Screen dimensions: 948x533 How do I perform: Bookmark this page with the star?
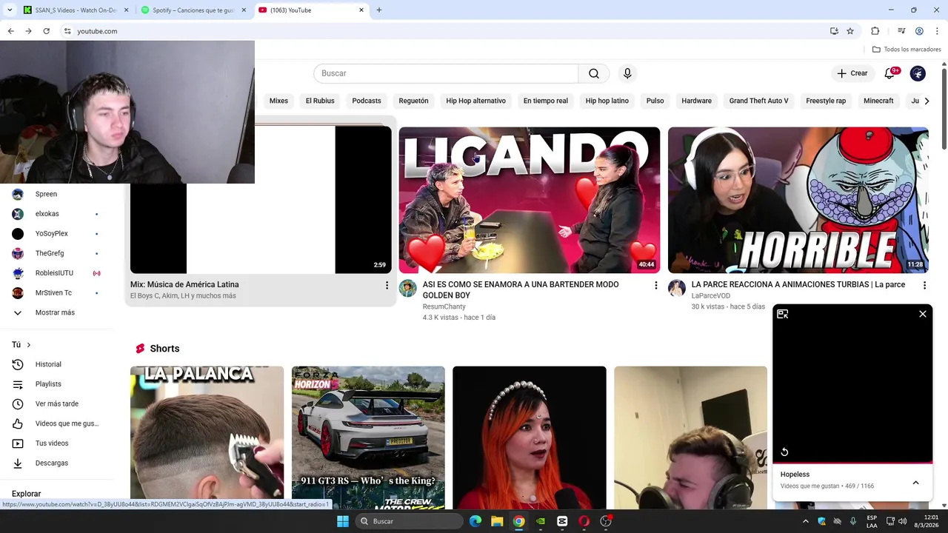click(x=850, y=31)
